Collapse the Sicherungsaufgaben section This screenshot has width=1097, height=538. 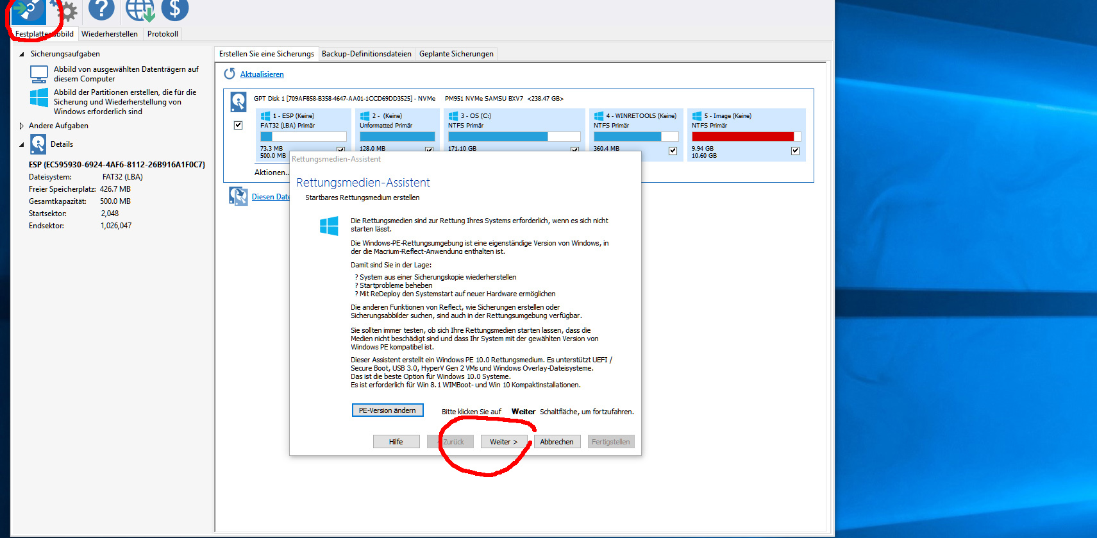tap(21, 55)
